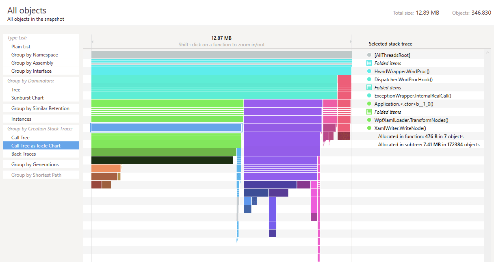This screenshot has width=494, height=262.
Task: Select Group by Namespace in Type List
Action: (x=35, y=55)
